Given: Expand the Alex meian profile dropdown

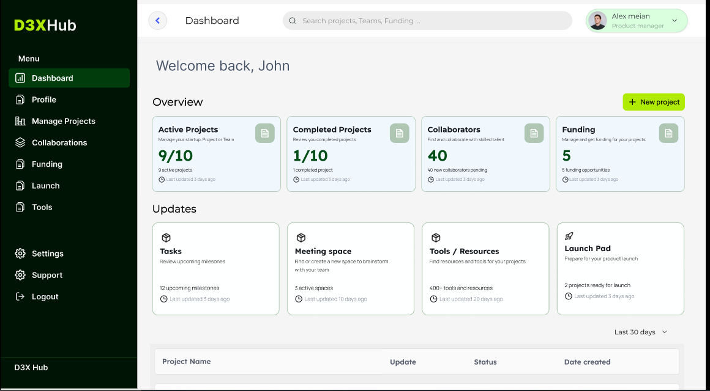Looking at the screenshot, I should (x=674, y=21).
